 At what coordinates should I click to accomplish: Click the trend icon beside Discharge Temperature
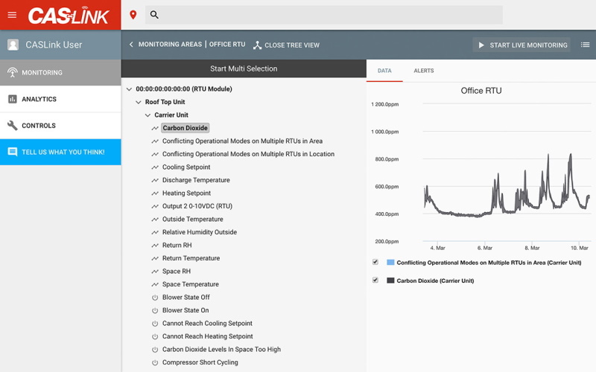click(x=155, y=180)
